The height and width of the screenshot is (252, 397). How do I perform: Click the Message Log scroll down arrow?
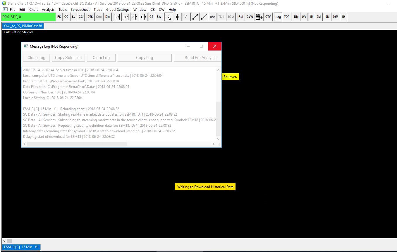(218, 139)
